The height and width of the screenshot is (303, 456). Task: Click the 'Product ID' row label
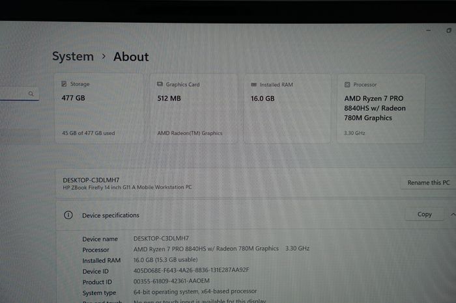point(97,282)
